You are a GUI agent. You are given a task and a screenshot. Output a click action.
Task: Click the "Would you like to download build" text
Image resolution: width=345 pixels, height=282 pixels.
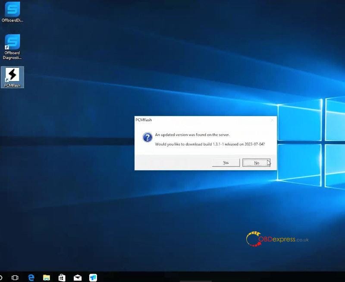click(x=210, y=144)
